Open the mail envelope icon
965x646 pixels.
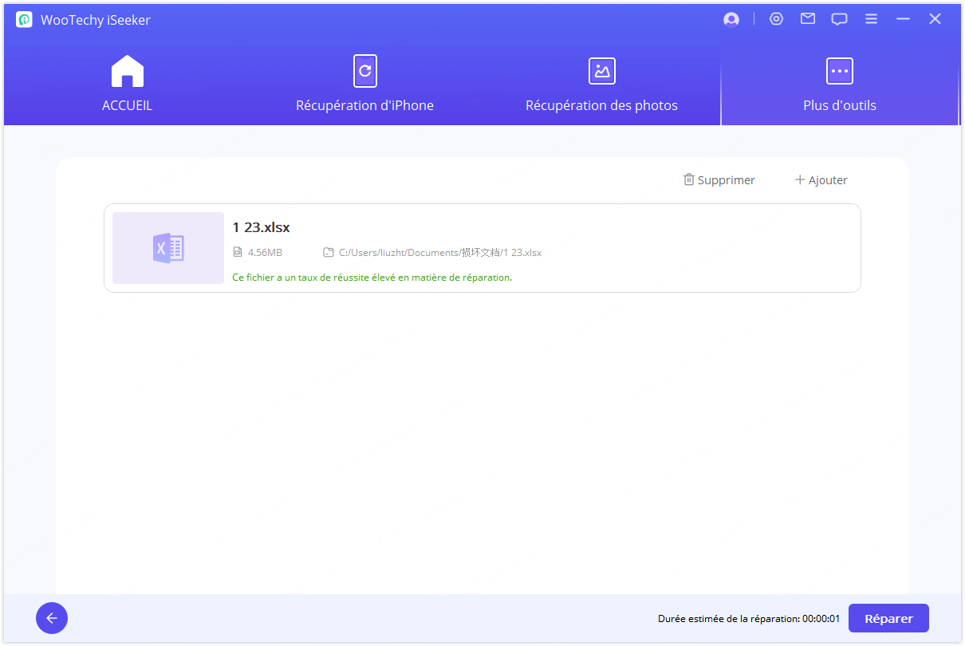[808, 19]
